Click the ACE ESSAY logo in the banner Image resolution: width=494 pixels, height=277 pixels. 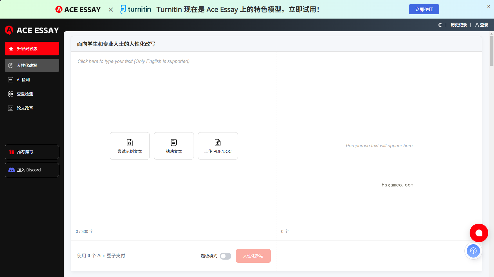click(x=78, y=10)
